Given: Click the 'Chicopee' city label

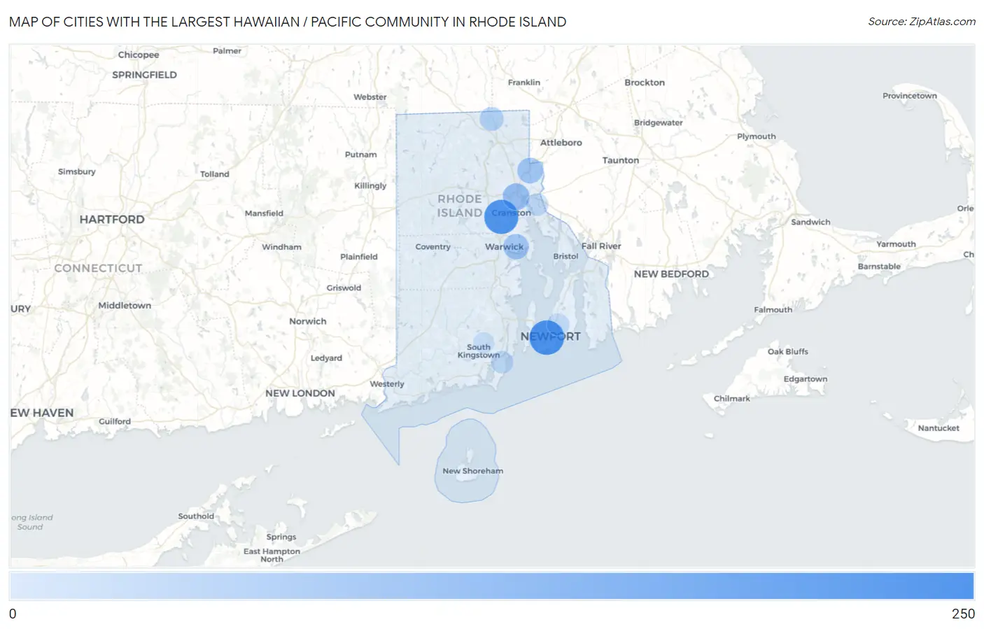Looking at the screenshot, I should point(139,55).
